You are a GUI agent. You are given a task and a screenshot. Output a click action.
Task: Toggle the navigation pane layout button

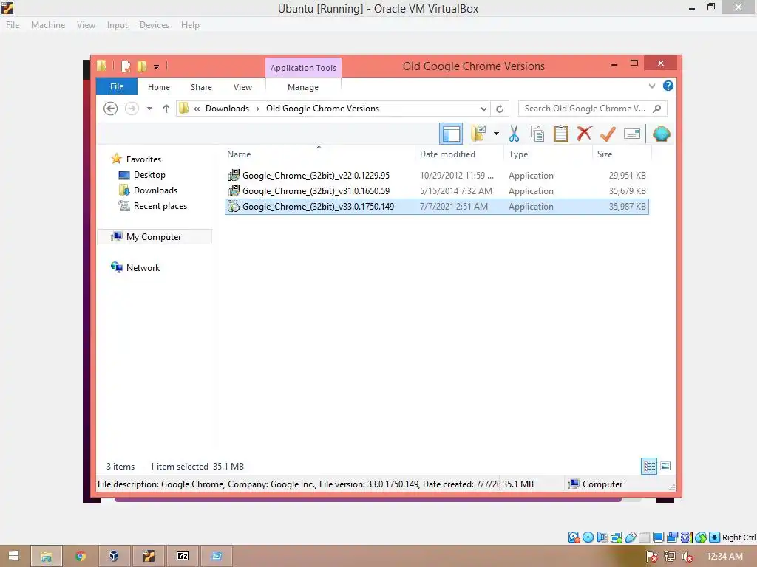click(450, 134)
